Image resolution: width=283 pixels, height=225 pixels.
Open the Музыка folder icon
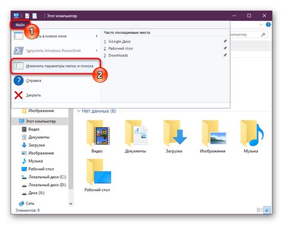pos(252,133)
